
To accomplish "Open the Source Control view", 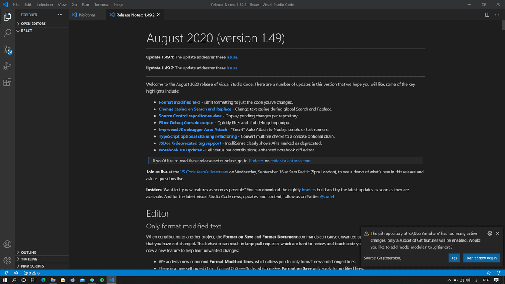I will [7, 50].
